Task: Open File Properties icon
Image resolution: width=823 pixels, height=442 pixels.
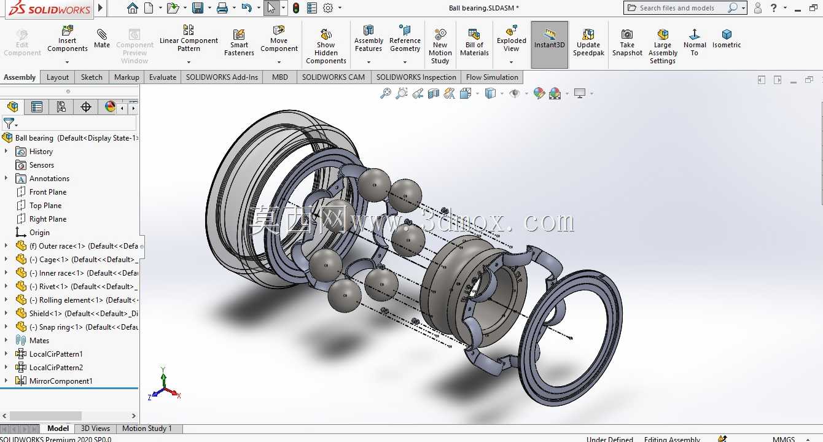Action: click(312, 8)
